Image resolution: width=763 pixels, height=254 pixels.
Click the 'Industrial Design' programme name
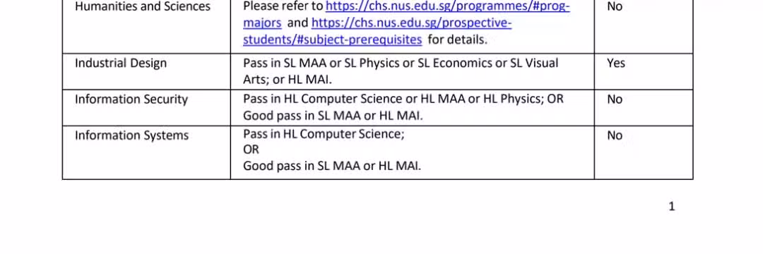point(121,63)
